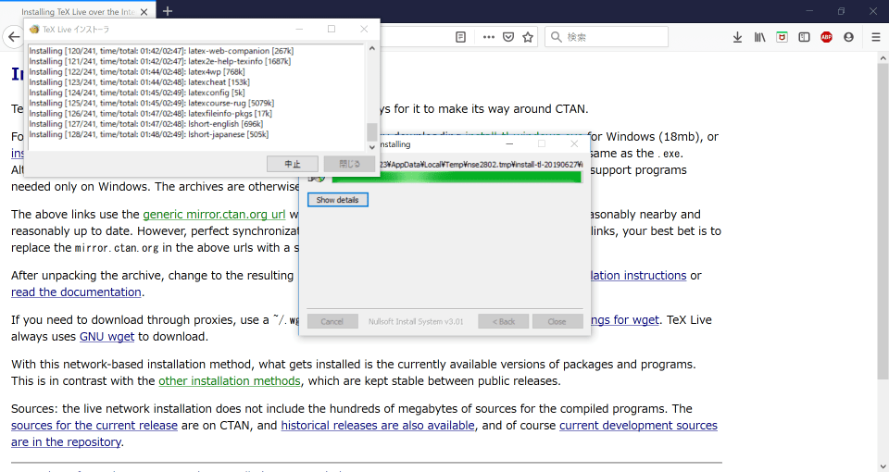Image resolution: width=889 pixels, height=472 pixels.
Task: Open the Downloads arrow icon
Action: (x=737, y=37)
